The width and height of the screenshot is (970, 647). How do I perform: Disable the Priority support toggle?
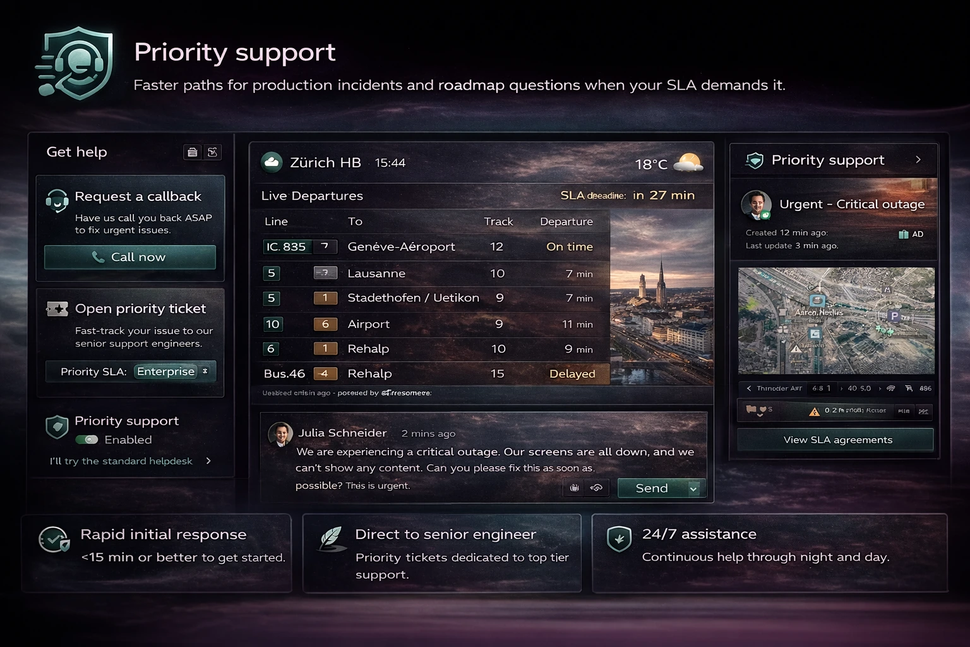[87, 440]
